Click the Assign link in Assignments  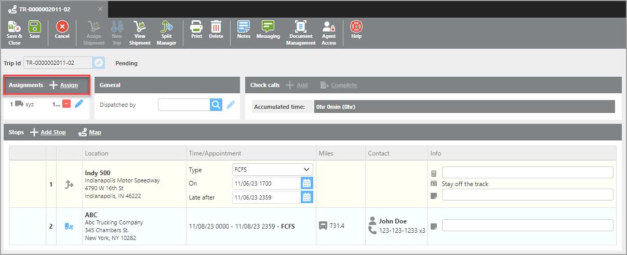(x=69, y=85)
